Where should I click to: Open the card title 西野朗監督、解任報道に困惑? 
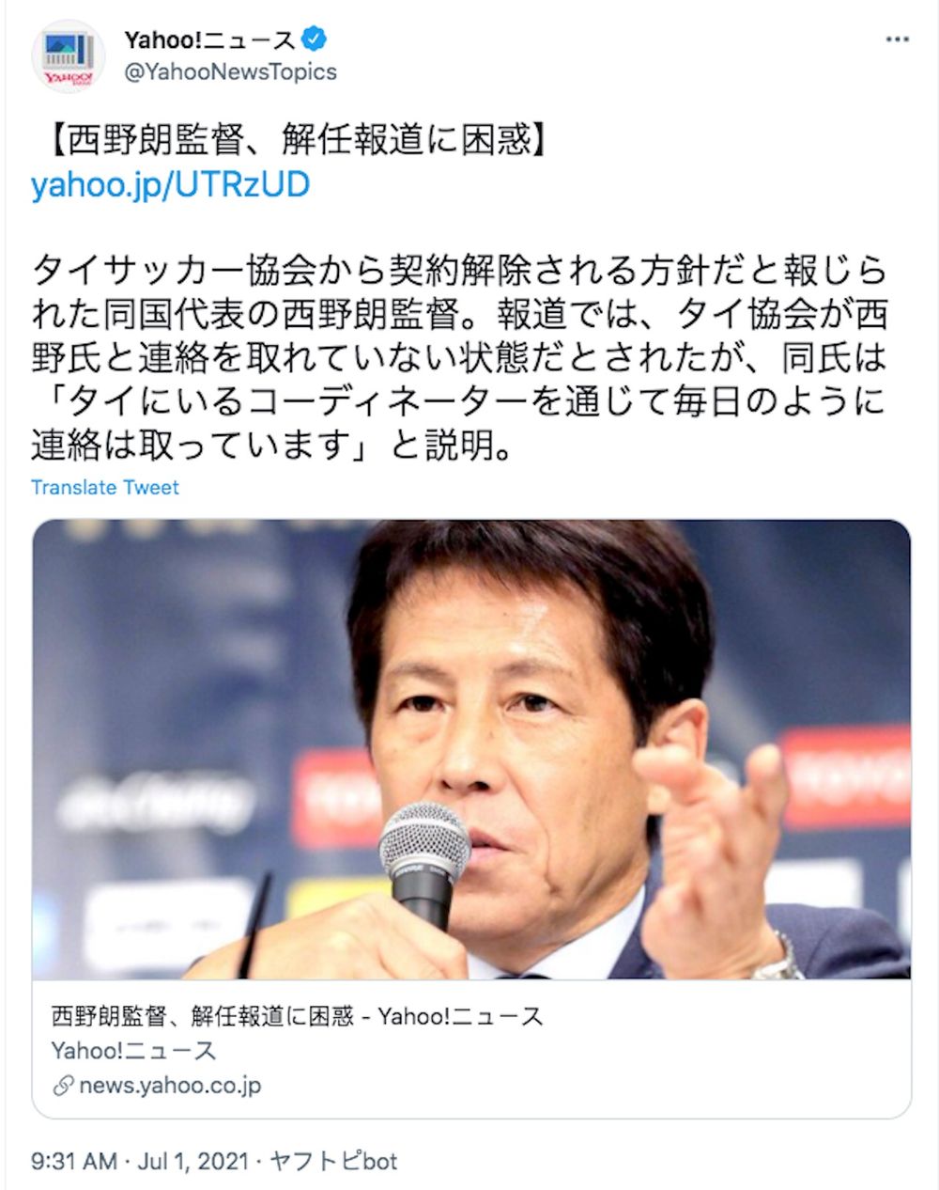pyautogui.click(x=297, y=1016)
